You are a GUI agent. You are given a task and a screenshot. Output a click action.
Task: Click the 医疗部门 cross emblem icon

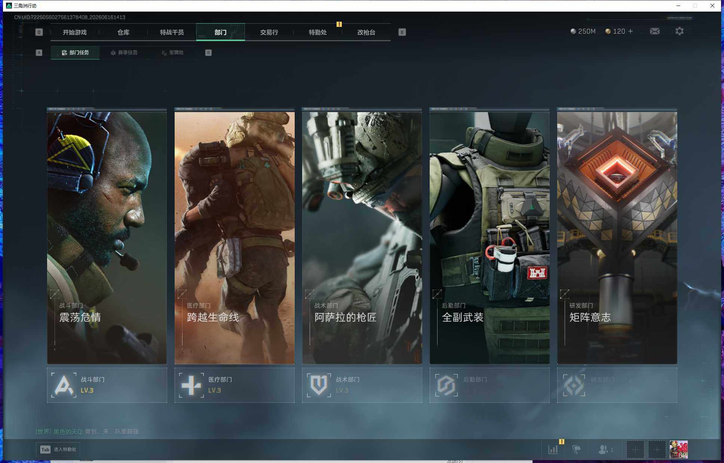(191, 385)
